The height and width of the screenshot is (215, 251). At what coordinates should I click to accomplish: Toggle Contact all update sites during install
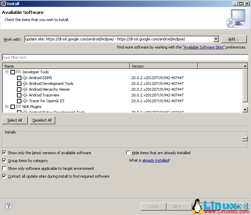[4, 176]
